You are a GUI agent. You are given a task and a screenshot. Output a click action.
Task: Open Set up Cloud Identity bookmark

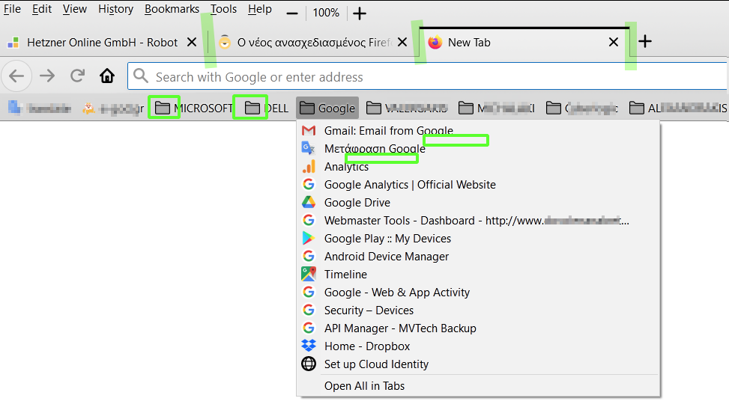coord(479,364)
